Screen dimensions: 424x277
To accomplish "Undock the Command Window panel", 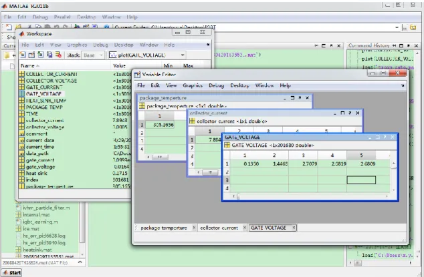I will [x=331, y=45].
